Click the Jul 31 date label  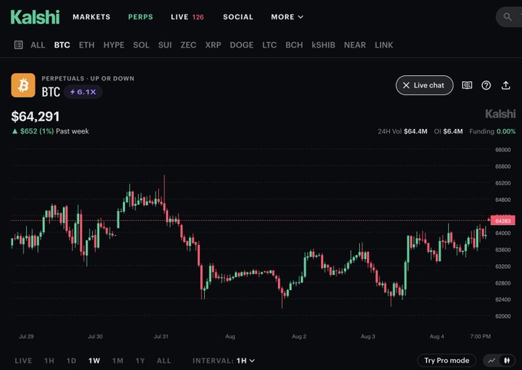(x=161, y=336)
